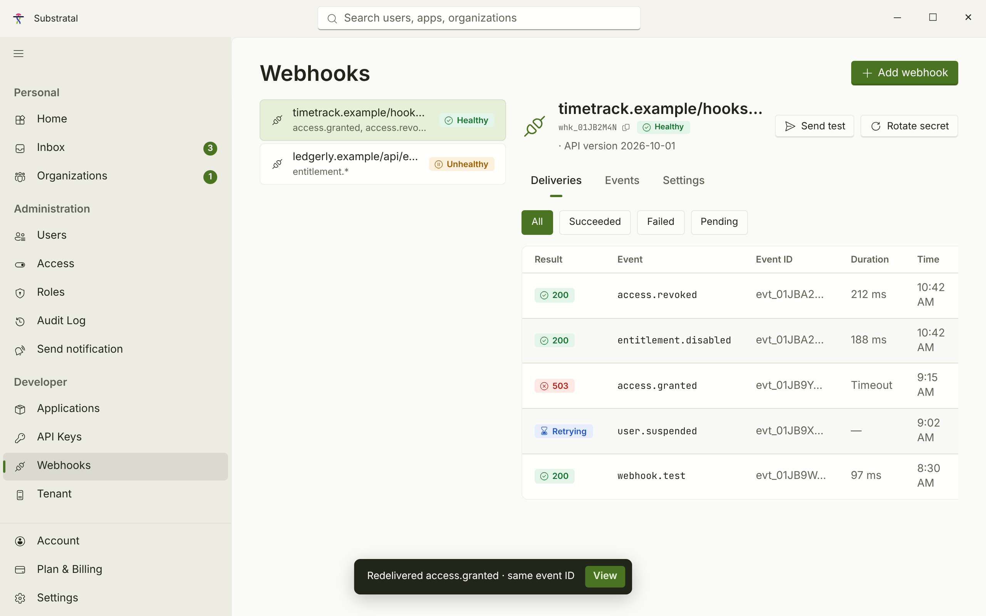The width and height of the screenshot is (986, 616).
Task: Filter deliveries by All
Action: tap(537, 222)
